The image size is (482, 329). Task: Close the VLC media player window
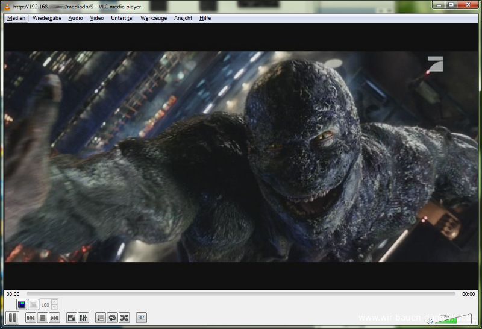coord(468,5)
